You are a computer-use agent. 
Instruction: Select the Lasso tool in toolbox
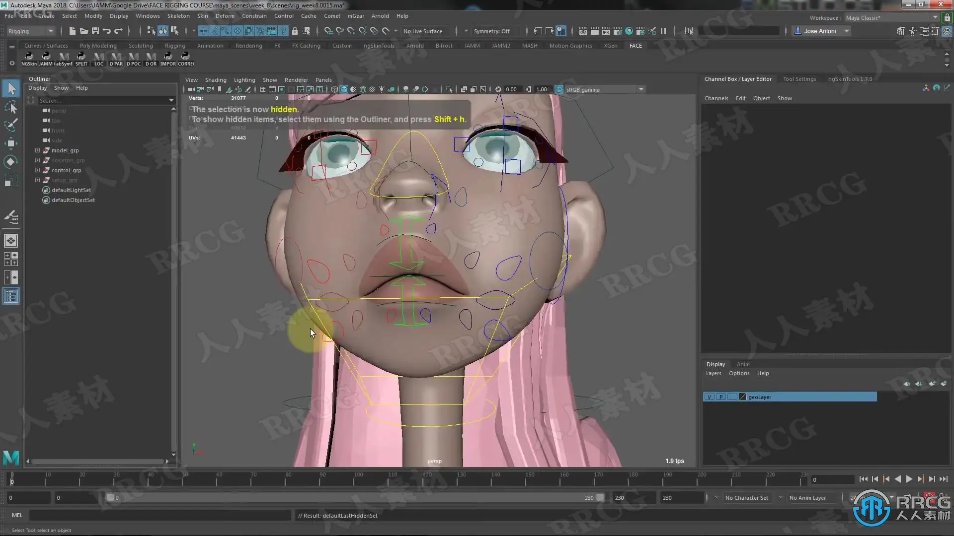11,107
